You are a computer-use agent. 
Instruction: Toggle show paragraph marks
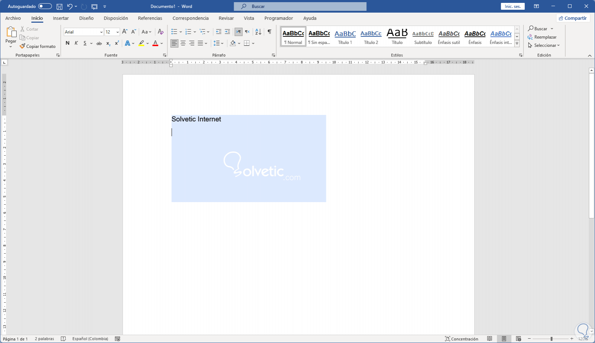tap(269, 32)
